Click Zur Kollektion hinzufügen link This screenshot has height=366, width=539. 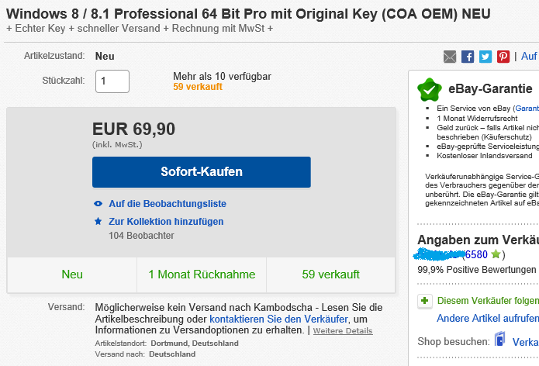(x=167, y=222)
